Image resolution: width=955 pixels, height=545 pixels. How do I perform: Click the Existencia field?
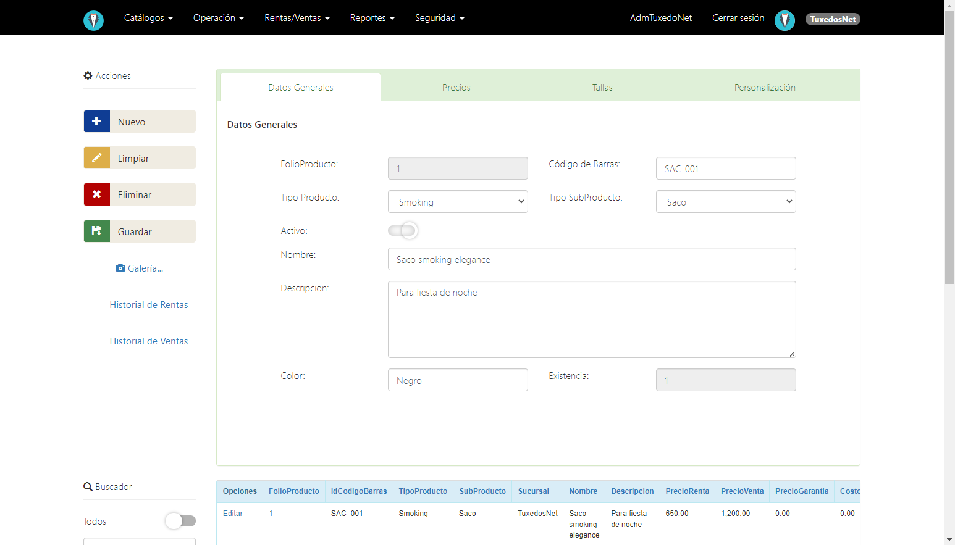coord(726,380)
